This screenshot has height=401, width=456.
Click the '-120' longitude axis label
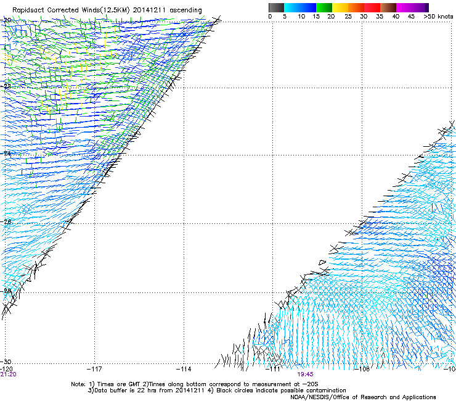tap(6, 369)
